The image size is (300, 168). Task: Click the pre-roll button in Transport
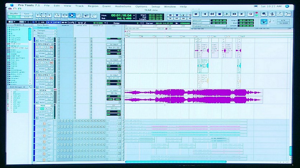[x=201, y=20]
